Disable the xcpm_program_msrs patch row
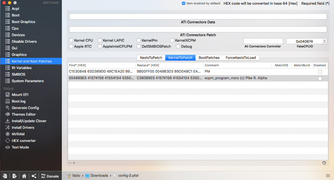Image resolution: width=334 pixels, height=180 pixels. (x=320, y=78)
